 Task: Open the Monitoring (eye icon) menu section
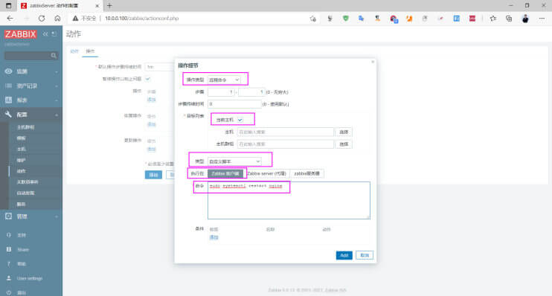[x=8, y=71]
